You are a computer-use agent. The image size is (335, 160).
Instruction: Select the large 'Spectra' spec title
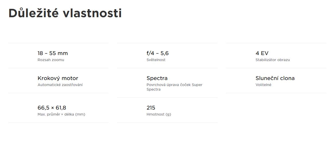pyautogui.click(x=157, y=78)
